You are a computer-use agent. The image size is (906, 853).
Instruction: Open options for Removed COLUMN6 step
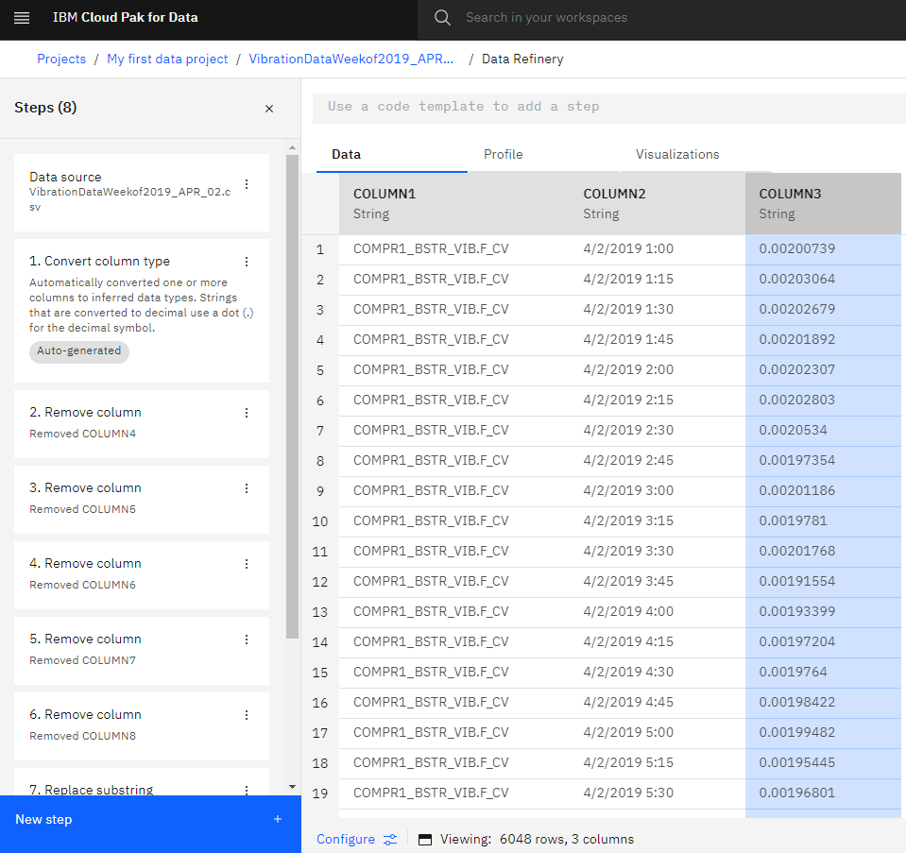pos(247,564)
